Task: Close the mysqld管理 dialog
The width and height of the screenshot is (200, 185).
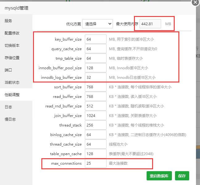Action: [195, 2]
